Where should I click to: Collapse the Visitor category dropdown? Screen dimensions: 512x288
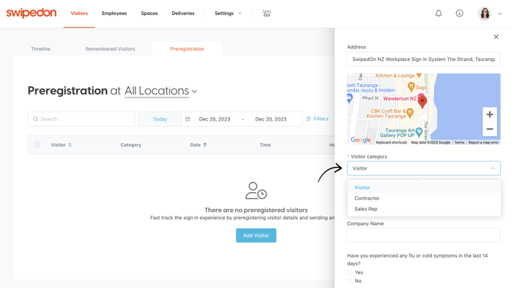493,168
